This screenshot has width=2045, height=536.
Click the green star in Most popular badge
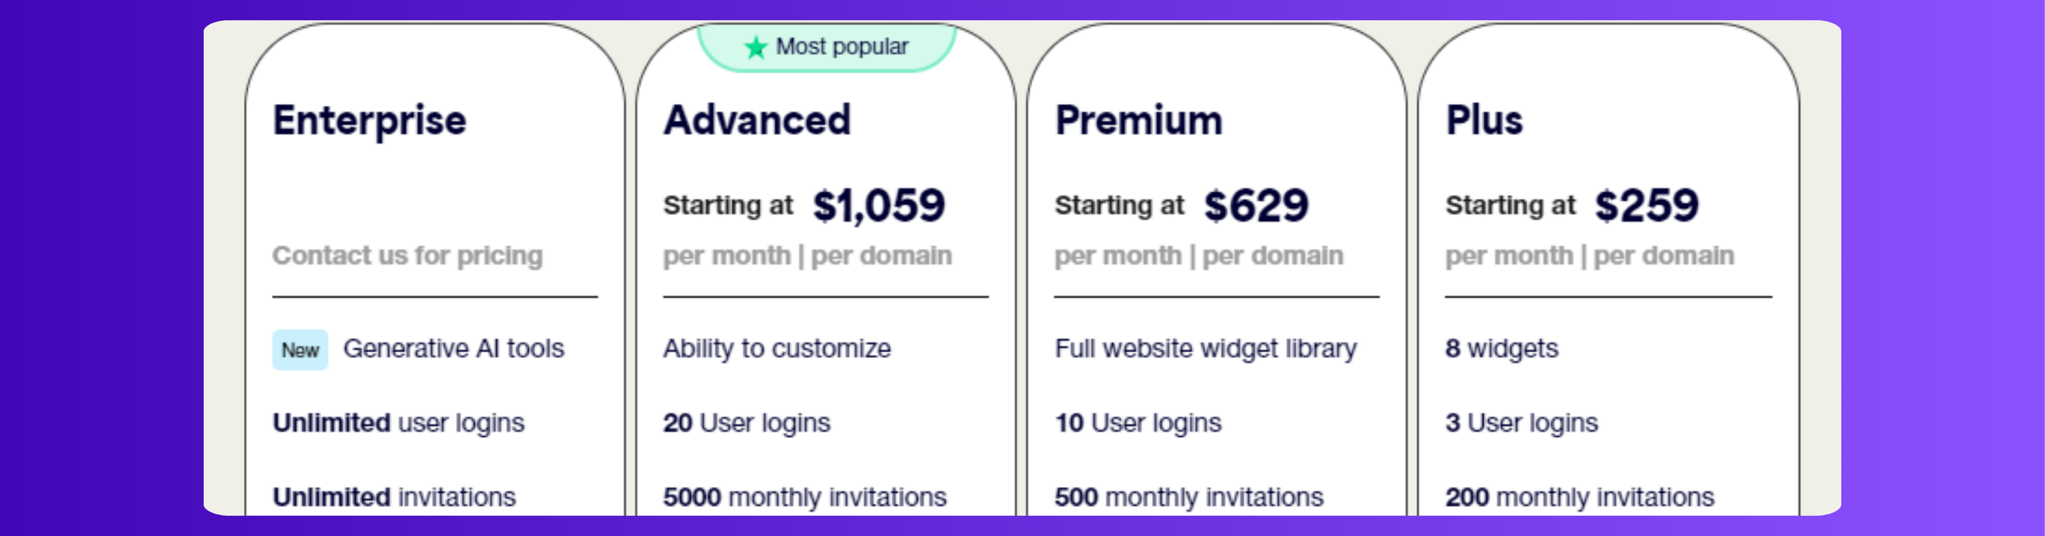pyautogui.click(x=755, y=48)
